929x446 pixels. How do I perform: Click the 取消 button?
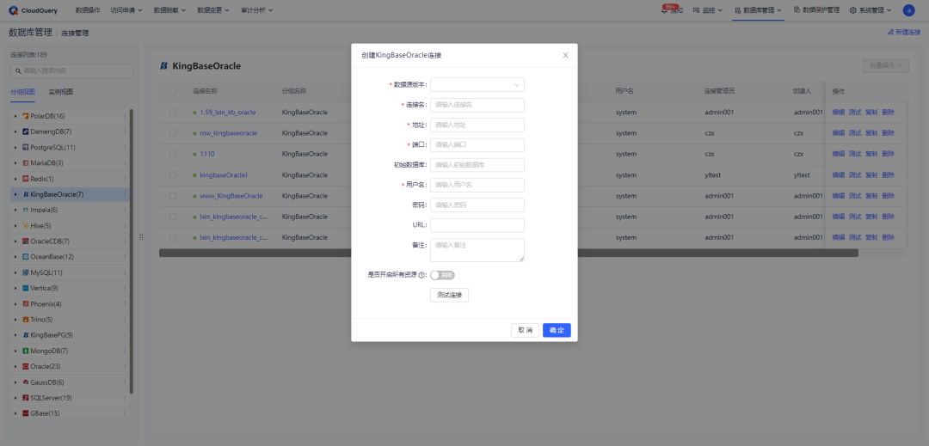(x=525, y=330)
